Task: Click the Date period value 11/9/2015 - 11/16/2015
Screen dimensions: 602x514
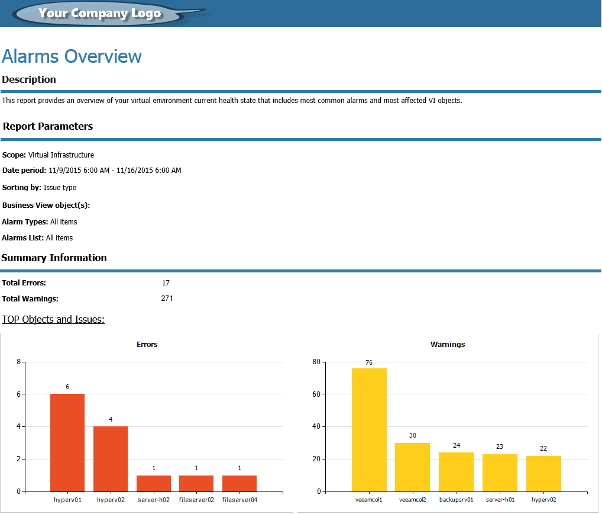Action: (115, 171)
